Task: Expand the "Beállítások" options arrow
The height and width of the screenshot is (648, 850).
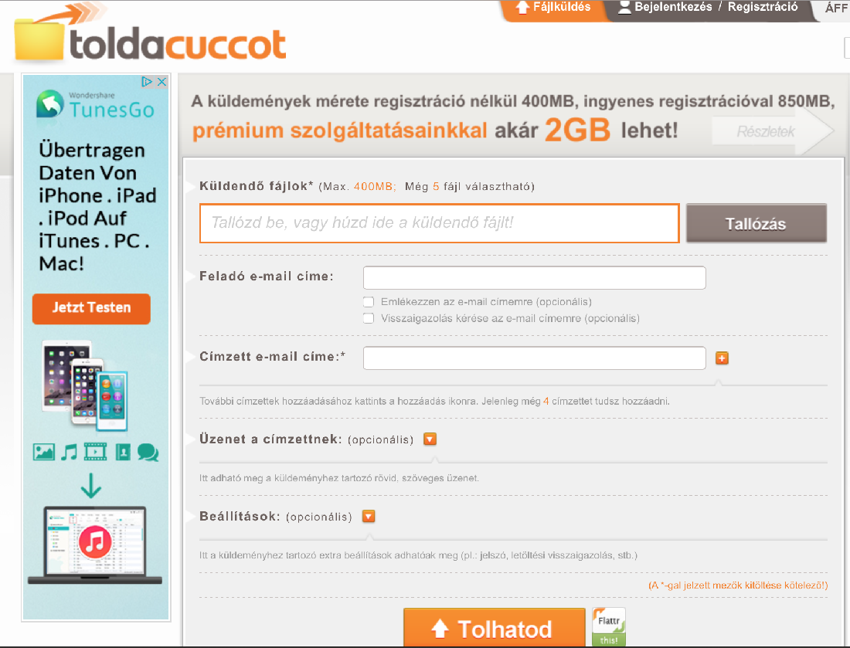Action: (x=369, y=516)
